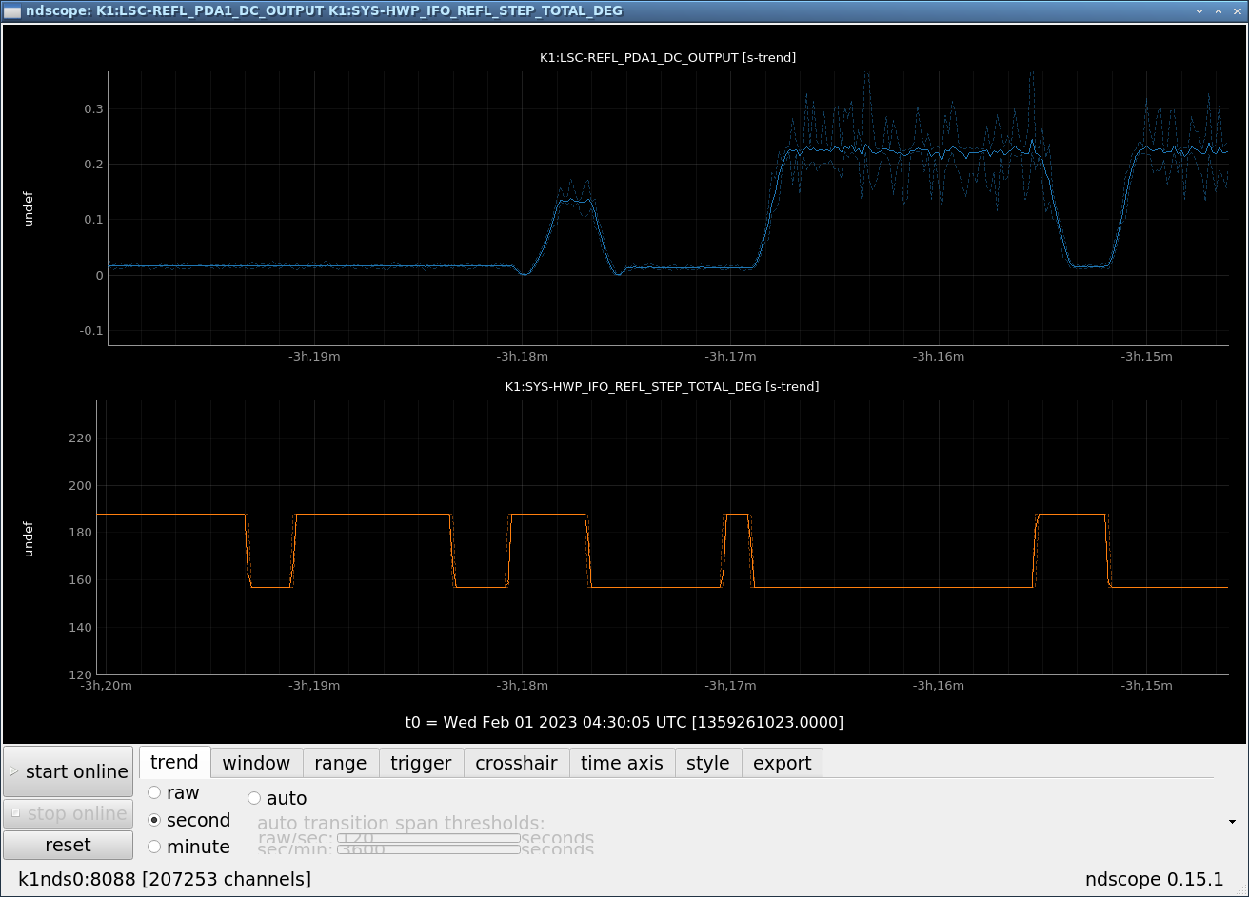Screen dimensions: 1249x897
Task: Click the K1:LSC-REFL_PDA1_DC_OUTPUT plot title
Action: click(667, 58)
